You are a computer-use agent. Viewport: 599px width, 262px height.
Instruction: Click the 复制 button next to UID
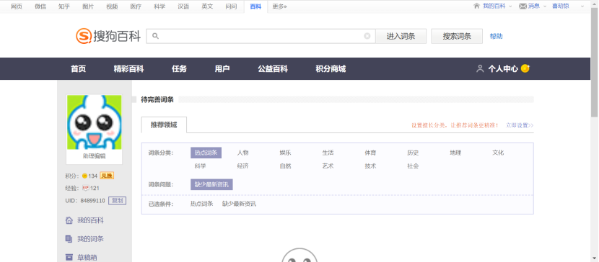click(118, 201)
